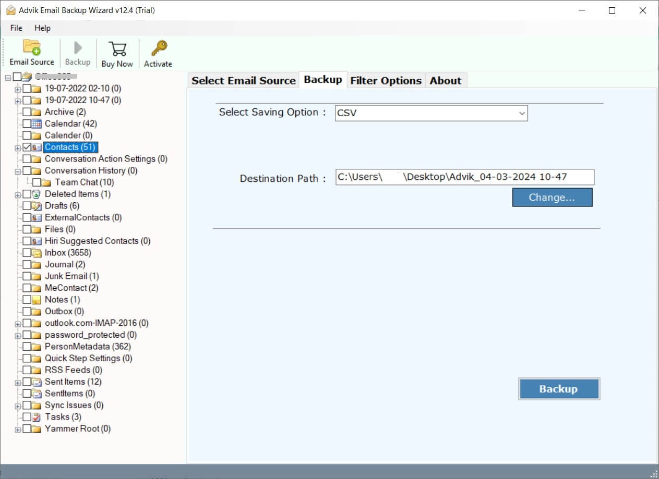This screenshot has width=659, height=479.
Task: Switch to Select Email Source tab
Action: coord(244,80)
